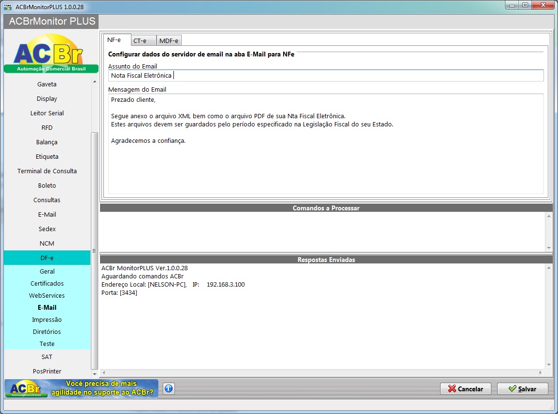The width and height of the screenshot is (558, 414).
Task: Maximize the ACBrMonitorPLUS window
Action: [x=525, y=5]
